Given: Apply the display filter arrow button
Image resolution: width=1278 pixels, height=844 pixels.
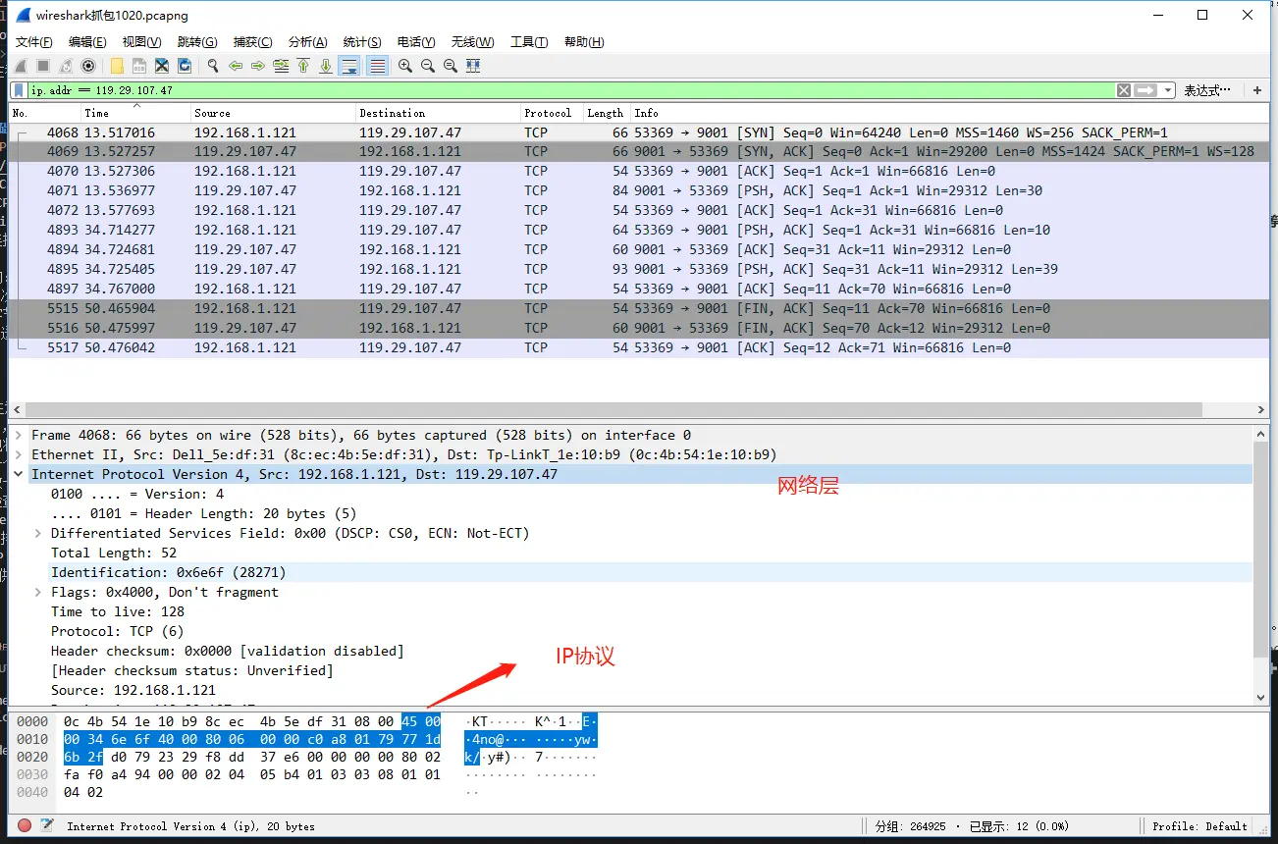Looking at the screenshot, I should 1145,90.
